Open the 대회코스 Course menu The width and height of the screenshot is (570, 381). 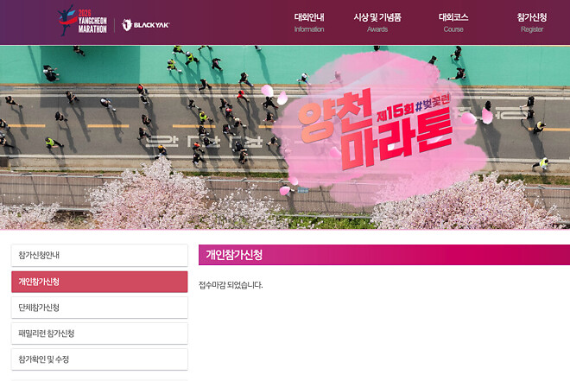tap(453, 22)
